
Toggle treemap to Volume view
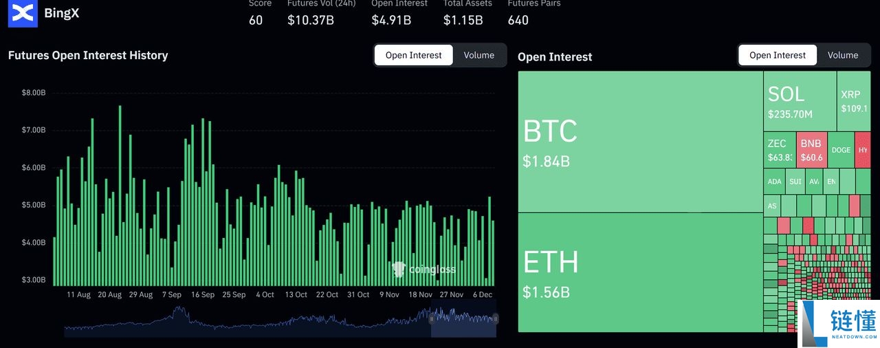click(x=842, y=55)
